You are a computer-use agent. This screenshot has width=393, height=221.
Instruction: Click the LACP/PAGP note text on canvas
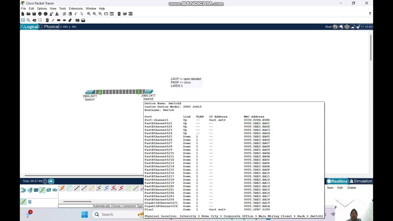[186, 82]
